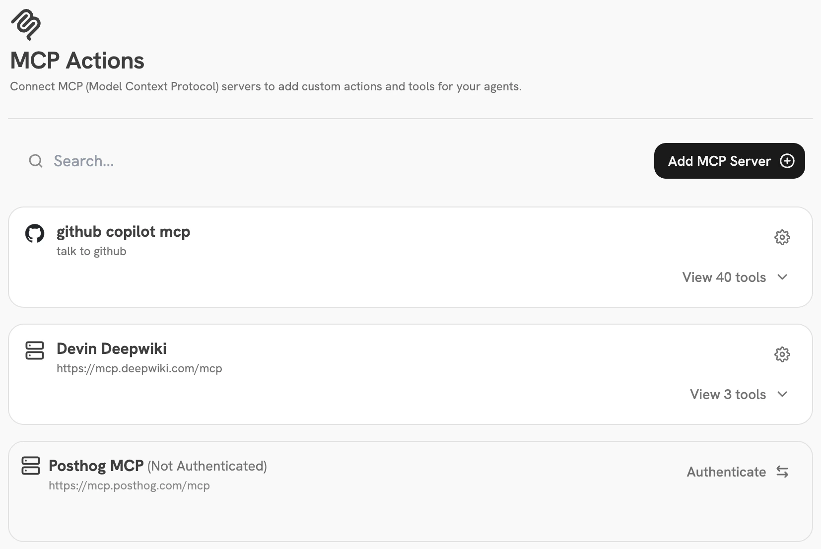Click Authenticate on Posthog MCP

click(x=726, y=472)
